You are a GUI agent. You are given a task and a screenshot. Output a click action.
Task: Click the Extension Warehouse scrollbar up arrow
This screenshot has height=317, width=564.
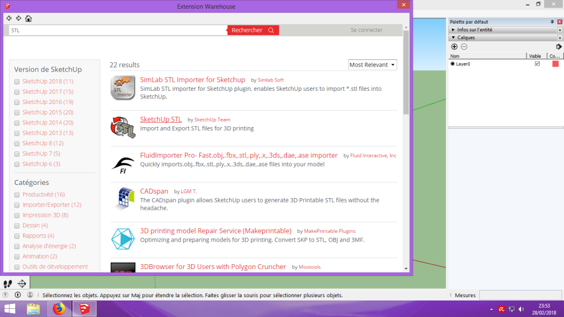(x=406, y=28)
